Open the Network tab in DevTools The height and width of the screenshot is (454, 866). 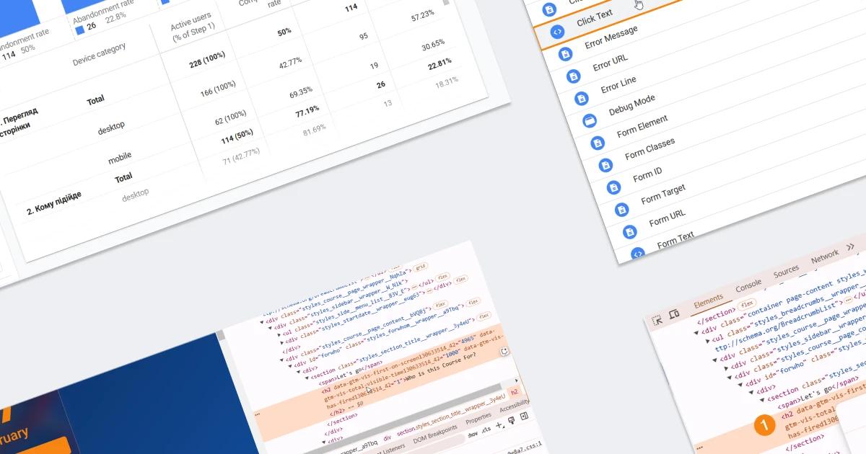pos(824,256)
